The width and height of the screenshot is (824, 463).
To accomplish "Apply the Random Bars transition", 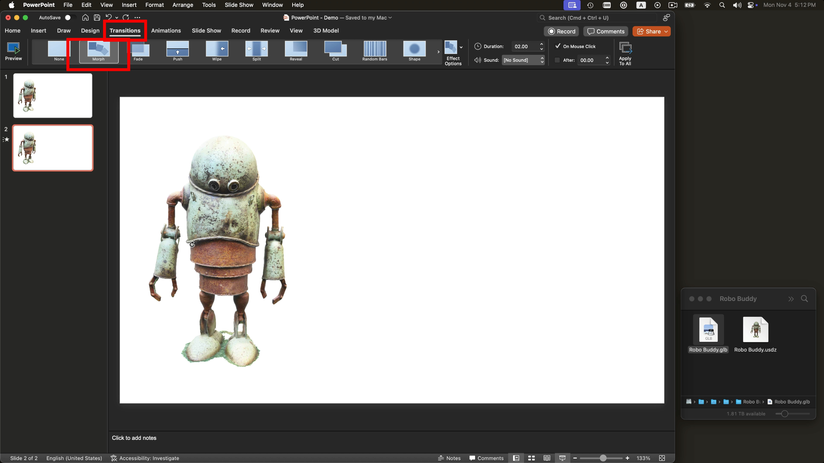I will [374, 51].
